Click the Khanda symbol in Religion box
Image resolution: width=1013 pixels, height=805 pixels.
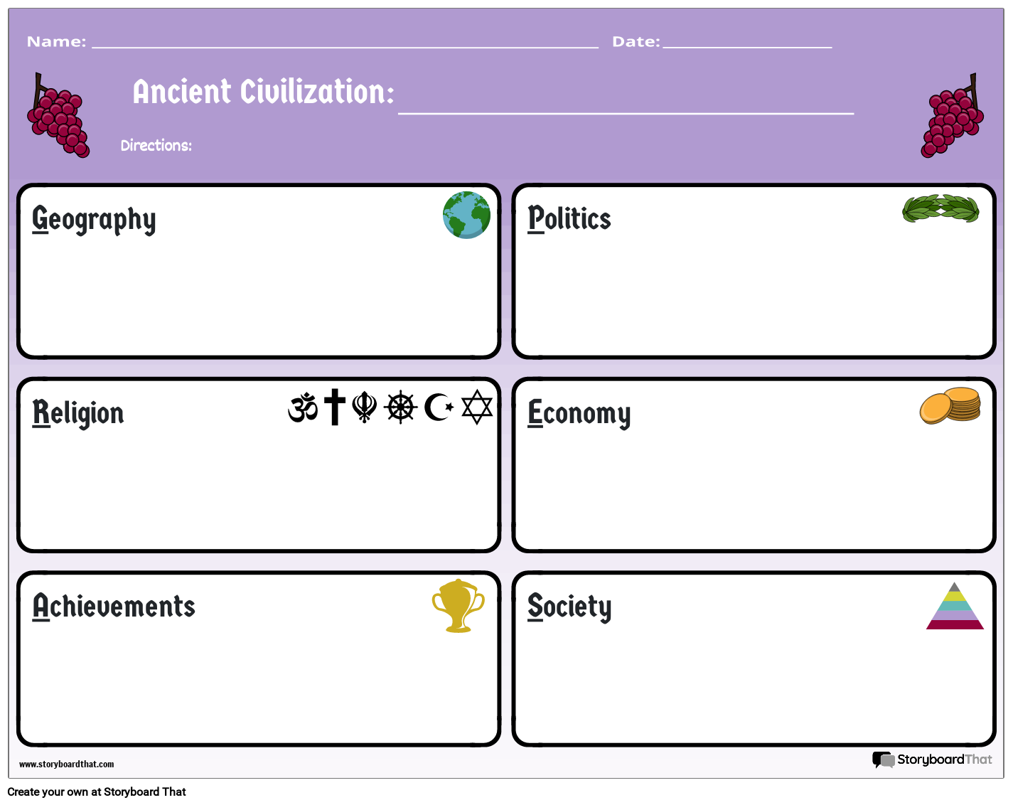pyautogui.click(x=365, y=407)
